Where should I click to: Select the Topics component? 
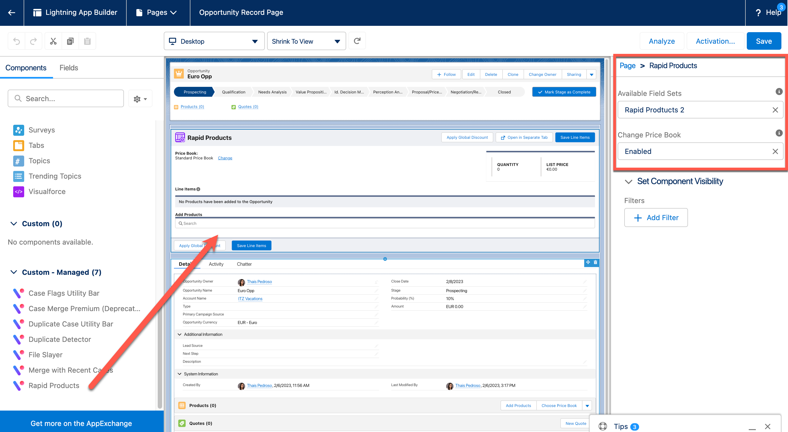click(32, 160)
